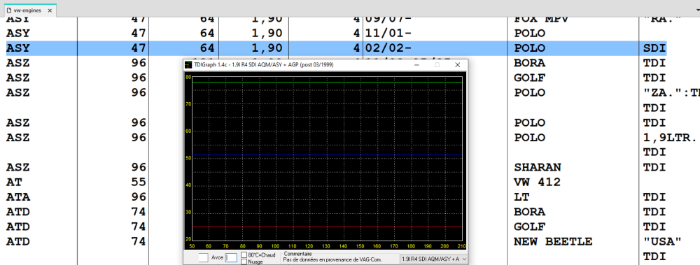Click the POLO cell in the highlighted ASY row

coord(529,48)
